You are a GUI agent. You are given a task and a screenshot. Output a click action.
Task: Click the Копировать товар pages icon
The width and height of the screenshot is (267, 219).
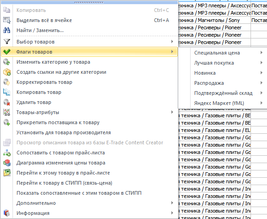tap(7, 92)
